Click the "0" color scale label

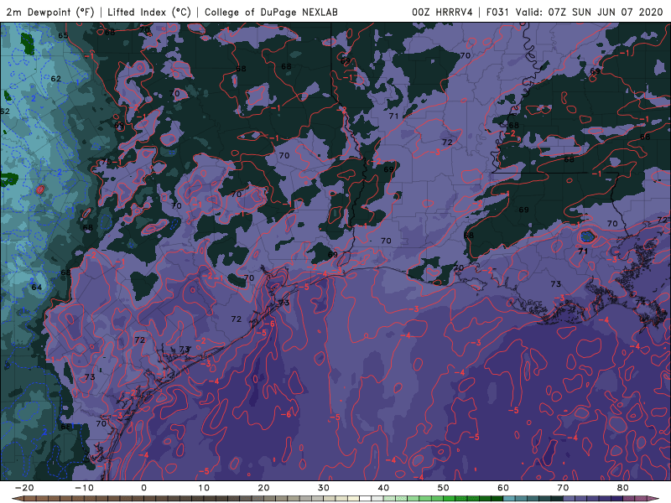[x=143, y=488]
